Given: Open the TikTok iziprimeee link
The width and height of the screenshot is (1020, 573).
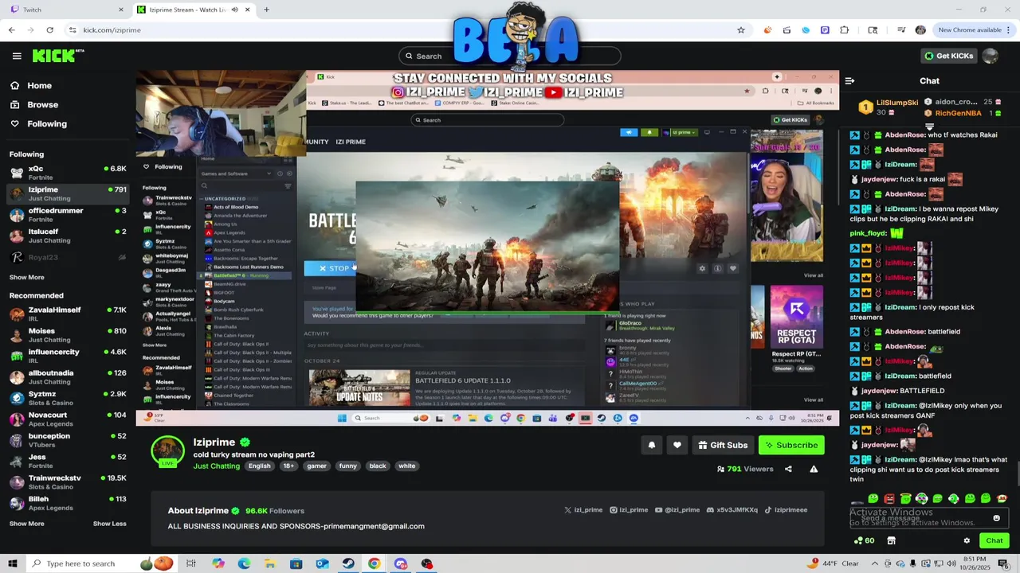Looking at the screenshot, I should click(786, 510).
